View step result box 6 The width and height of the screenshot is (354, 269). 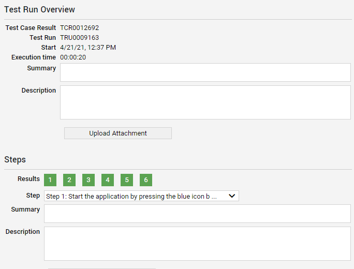click(146, 180)
